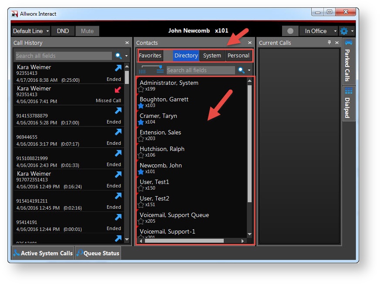
Task: Open Queue Status
Action: tap(98, 253)
